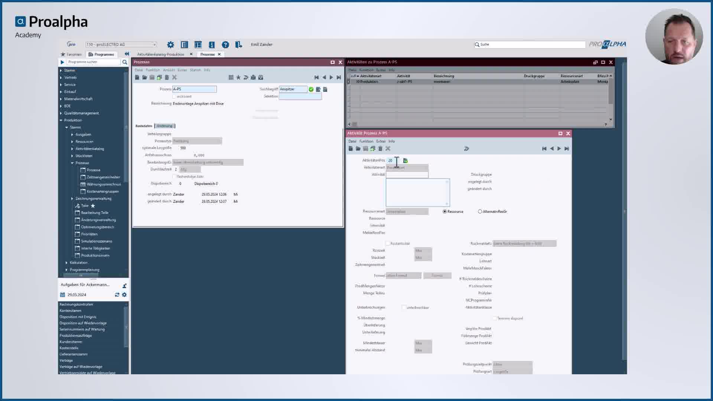Viewport: 713px width, 401px height.
Task: Click the copy record icon in Prozesse toolbar
Action: (159, 77)
